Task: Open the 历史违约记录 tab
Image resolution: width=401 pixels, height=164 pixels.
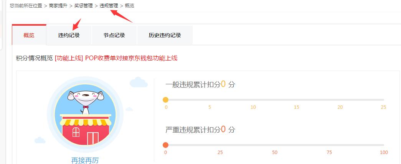Action: tap(165, 35)
